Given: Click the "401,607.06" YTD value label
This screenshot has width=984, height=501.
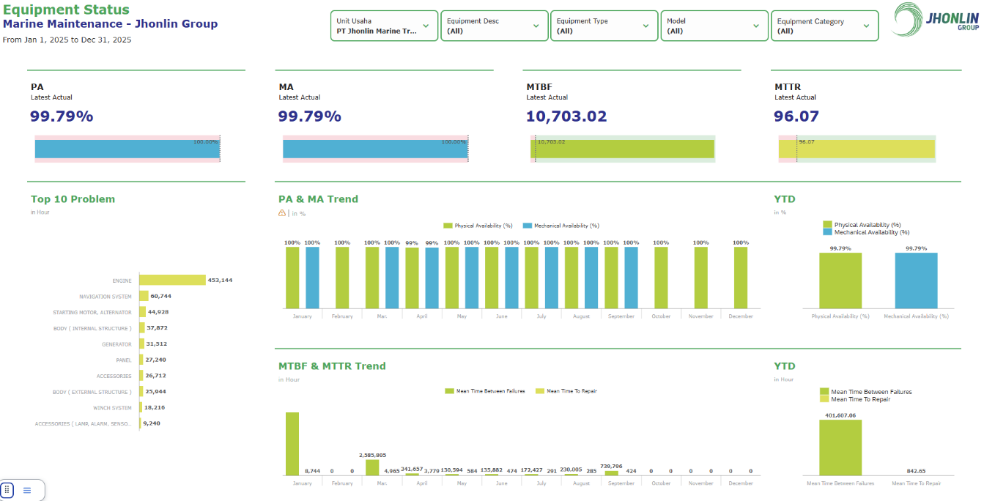Looking at the screenshot, I should point(840,415).
